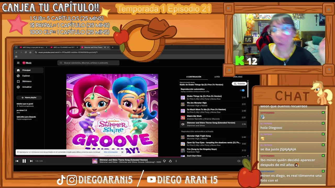The image size is (335, 188).
Task: Click the 'Shimmer and Shine Theme Song' player title
Action: point(124,160)
